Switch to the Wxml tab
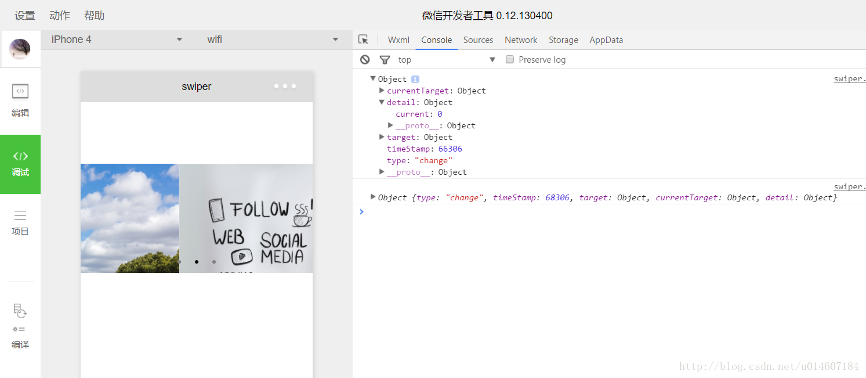 pyautogui.click(x=398, y=39)
